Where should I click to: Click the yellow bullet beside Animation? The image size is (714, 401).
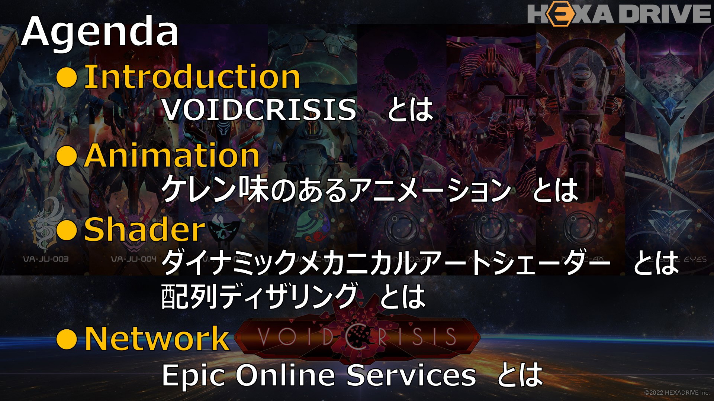(x=67, y=156)
